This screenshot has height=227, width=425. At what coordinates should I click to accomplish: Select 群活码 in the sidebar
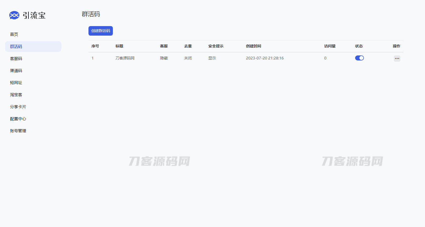[x=16, y=47]
